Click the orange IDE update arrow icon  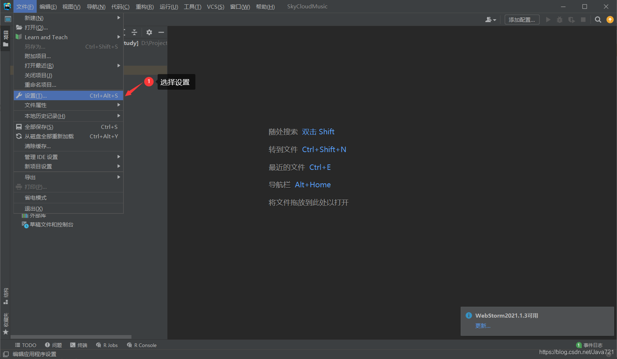(x=610, y=20)
